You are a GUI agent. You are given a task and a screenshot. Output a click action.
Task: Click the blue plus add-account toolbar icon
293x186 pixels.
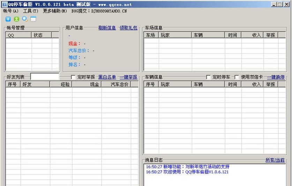(8, 19)
